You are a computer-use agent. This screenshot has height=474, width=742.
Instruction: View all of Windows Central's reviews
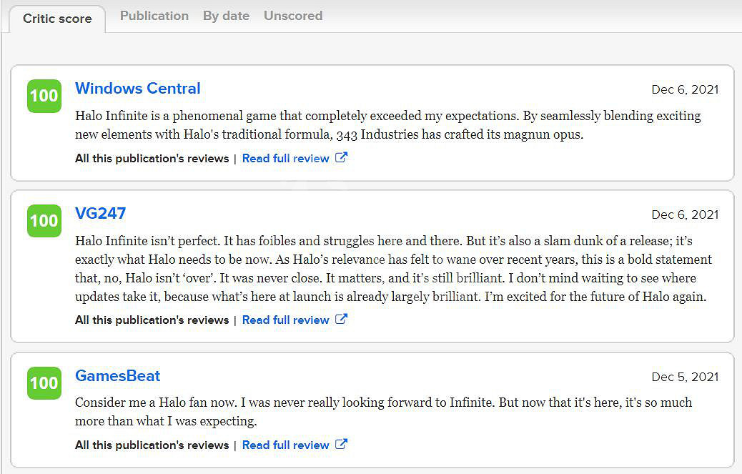[152, 159]
